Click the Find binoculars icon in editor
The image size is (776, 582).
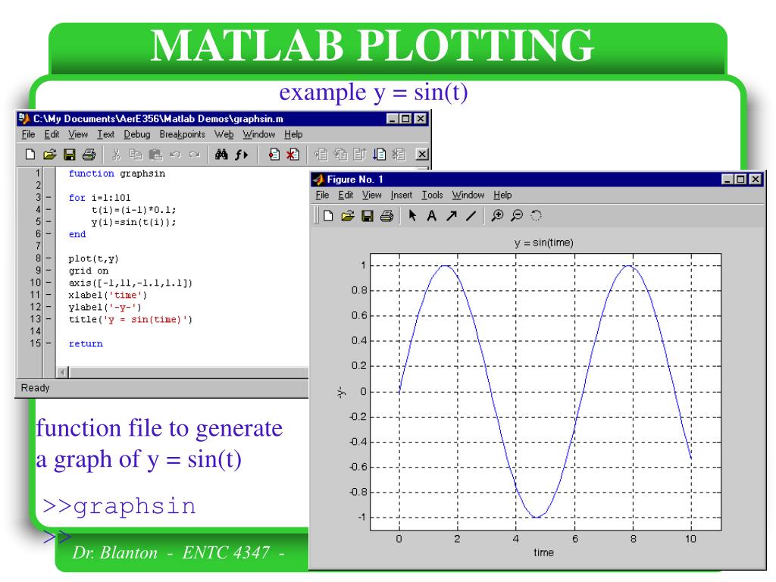[x=221, y=155]
